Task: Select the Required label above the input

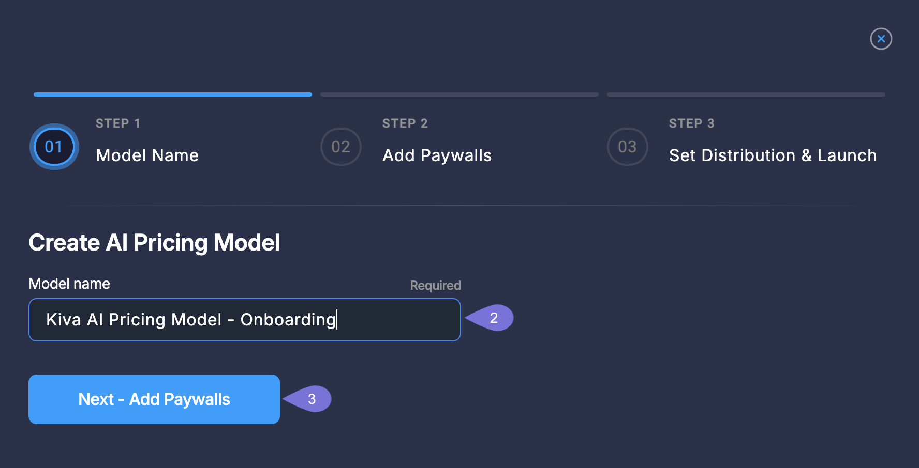Action: [x=434, y=285]
